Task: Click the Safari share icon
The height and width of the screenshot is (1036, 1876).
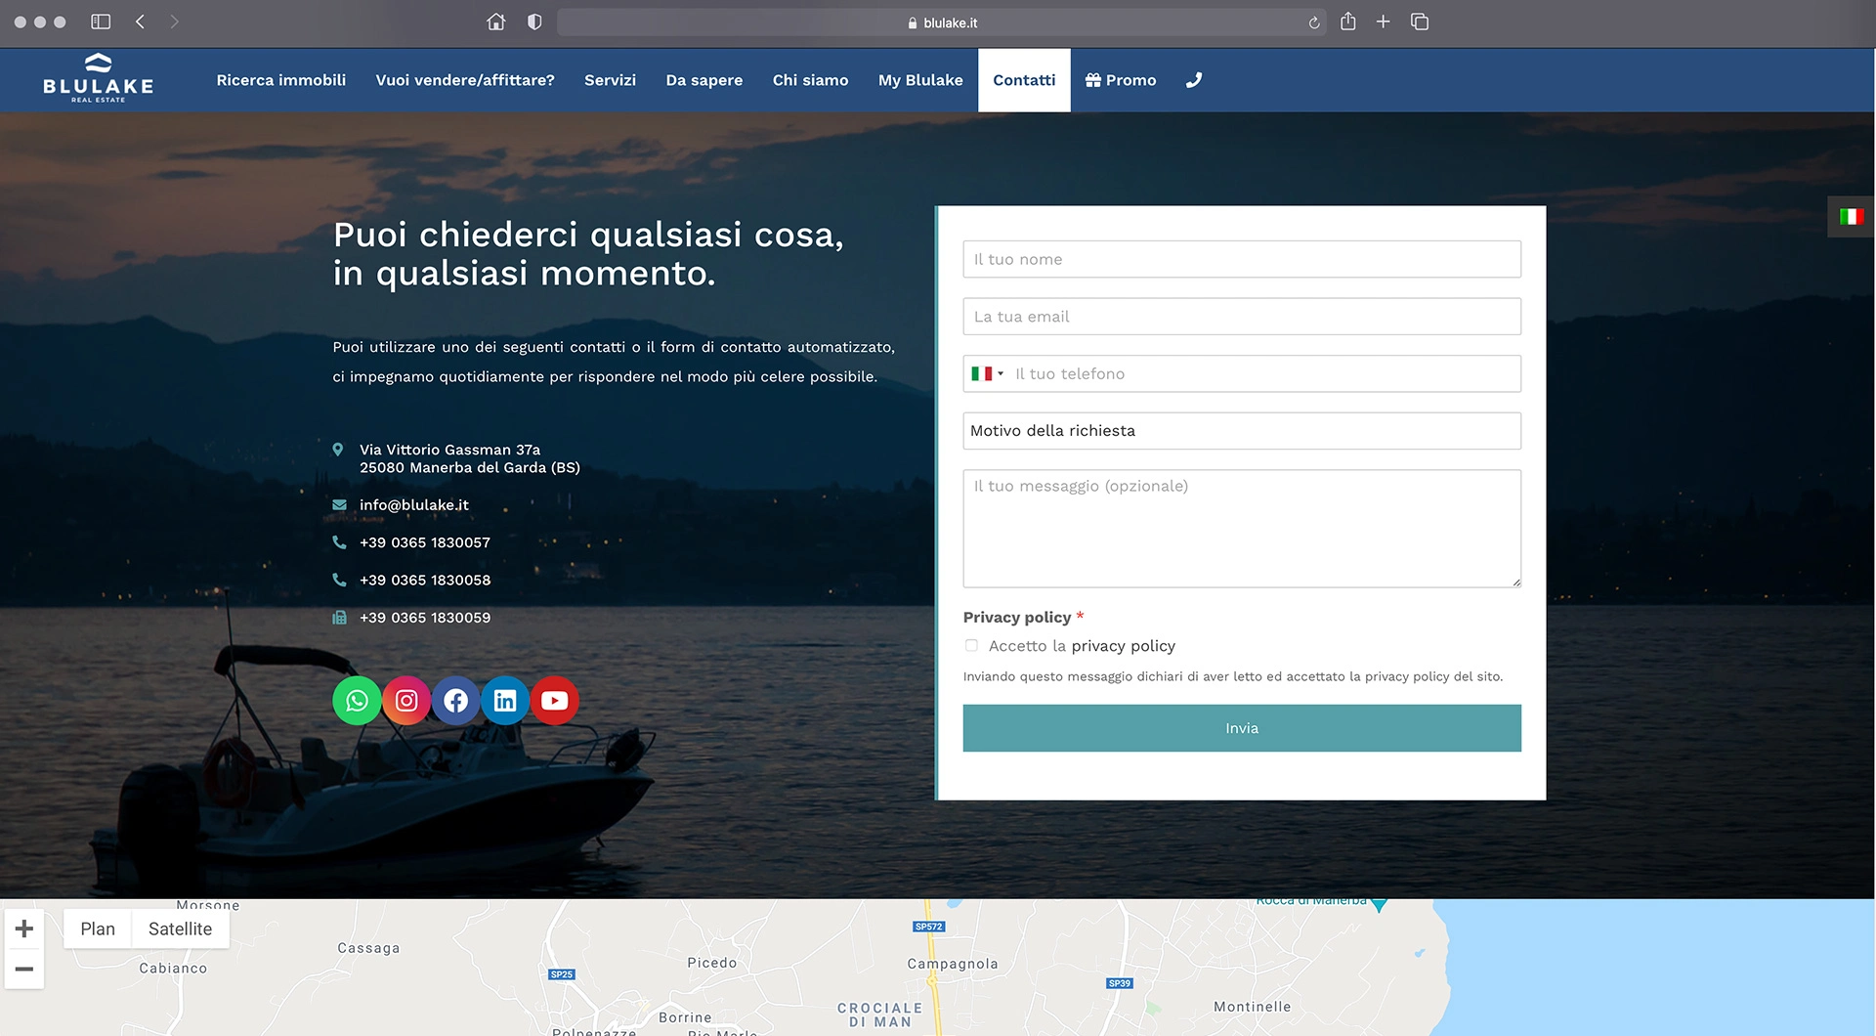Action: click(x=1347, y=21)
